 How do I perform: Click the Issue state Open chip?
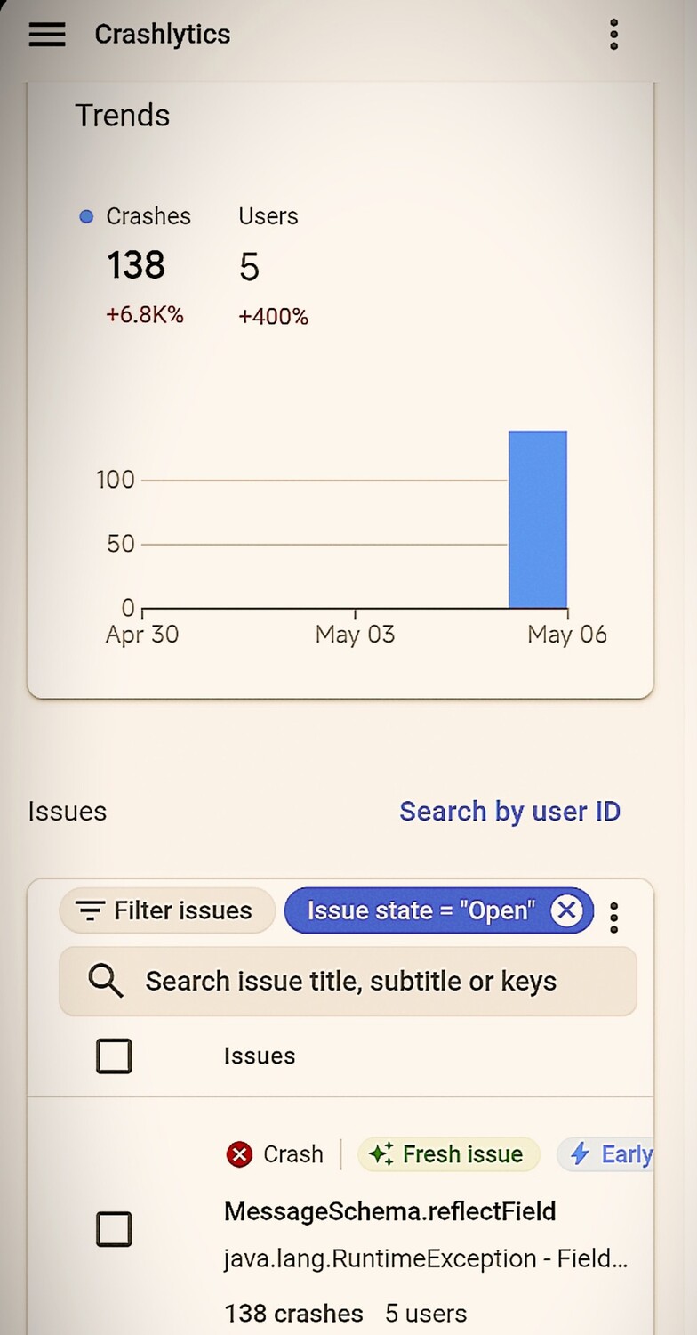coord(421,910)
